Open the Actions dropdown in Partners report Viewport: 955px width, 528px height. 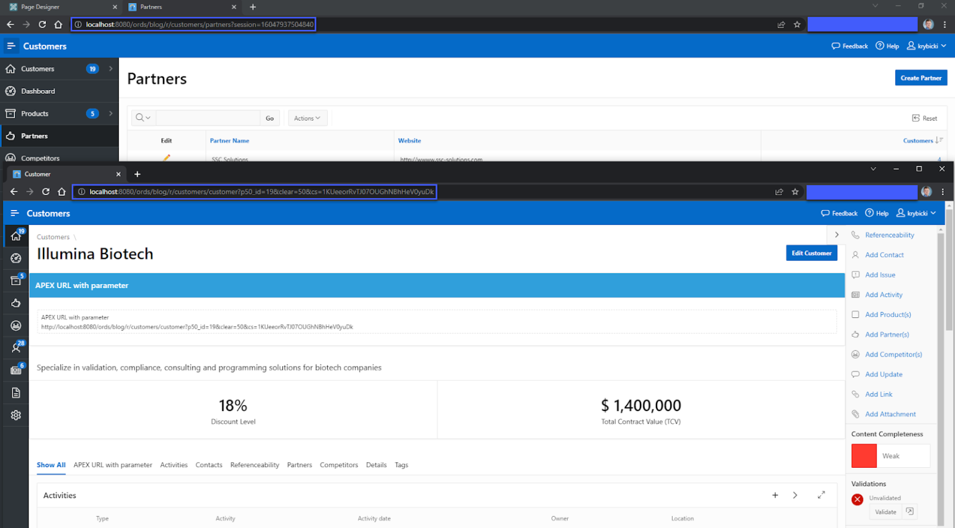click(x=307, y=118)
